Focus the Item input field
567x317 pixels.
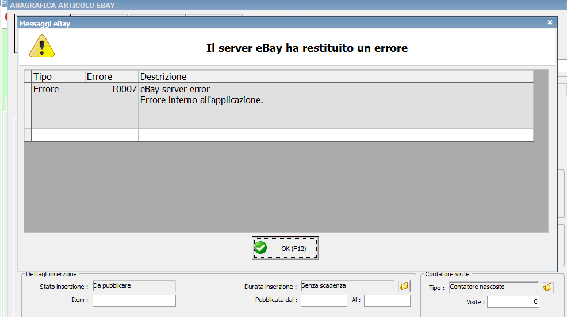134,300
